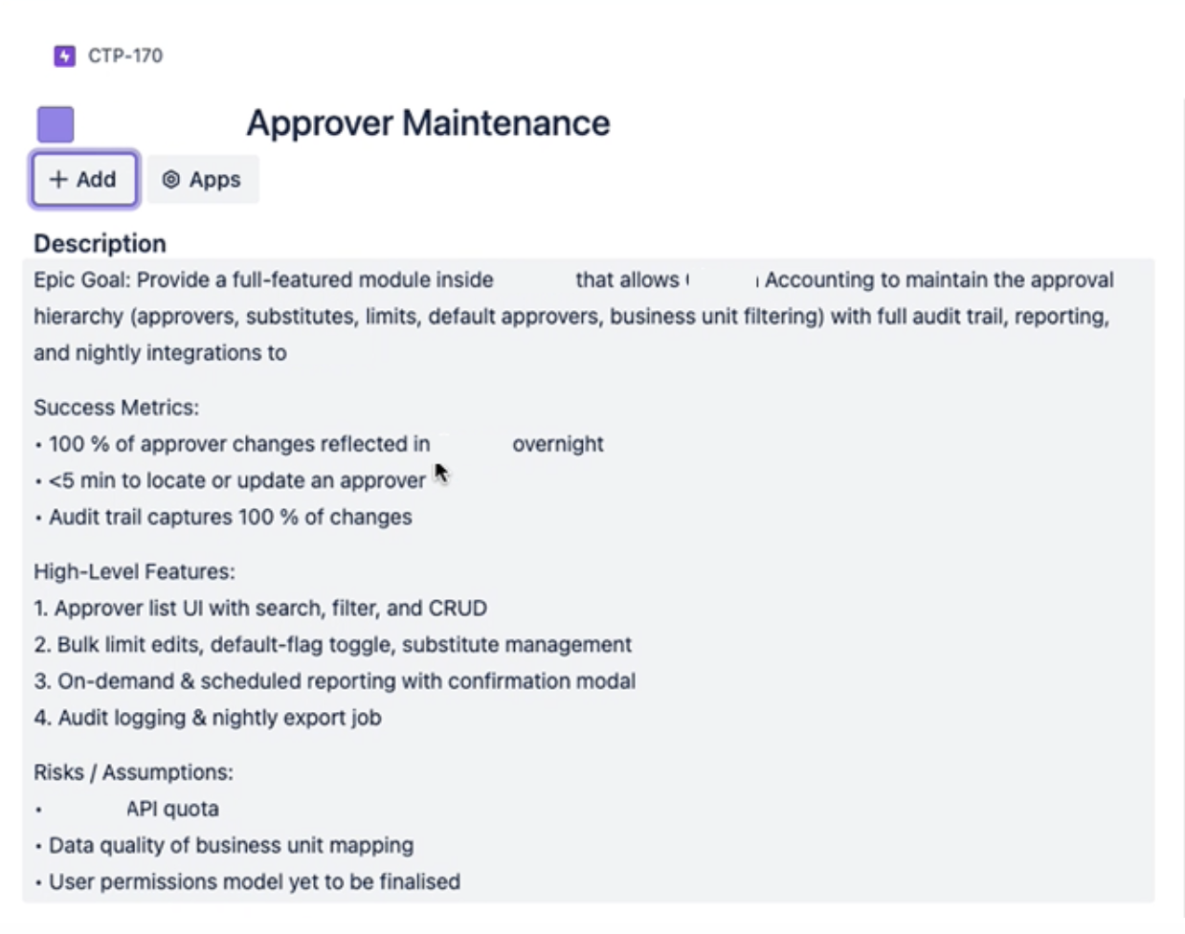
Task: Click the Success Metrics heading line
Action: point(116,408)
